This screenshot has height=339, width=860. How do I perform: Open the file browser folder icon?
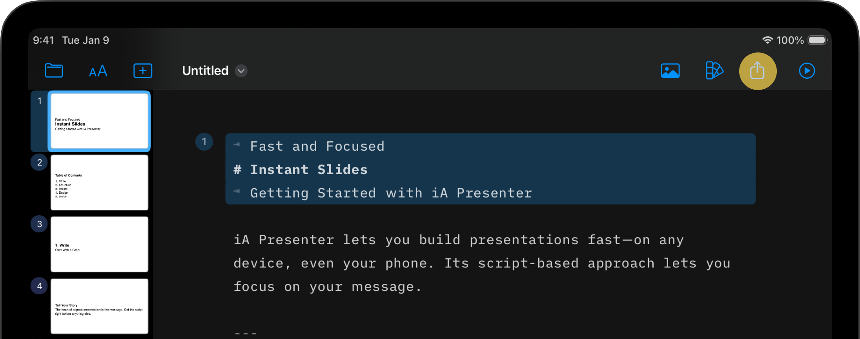(54, 70)
